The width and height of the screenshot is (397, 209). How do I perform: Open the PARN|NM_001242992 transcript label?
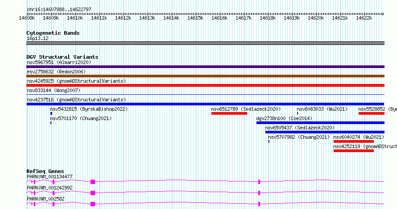pyautogui.click(x=50, y=188)
